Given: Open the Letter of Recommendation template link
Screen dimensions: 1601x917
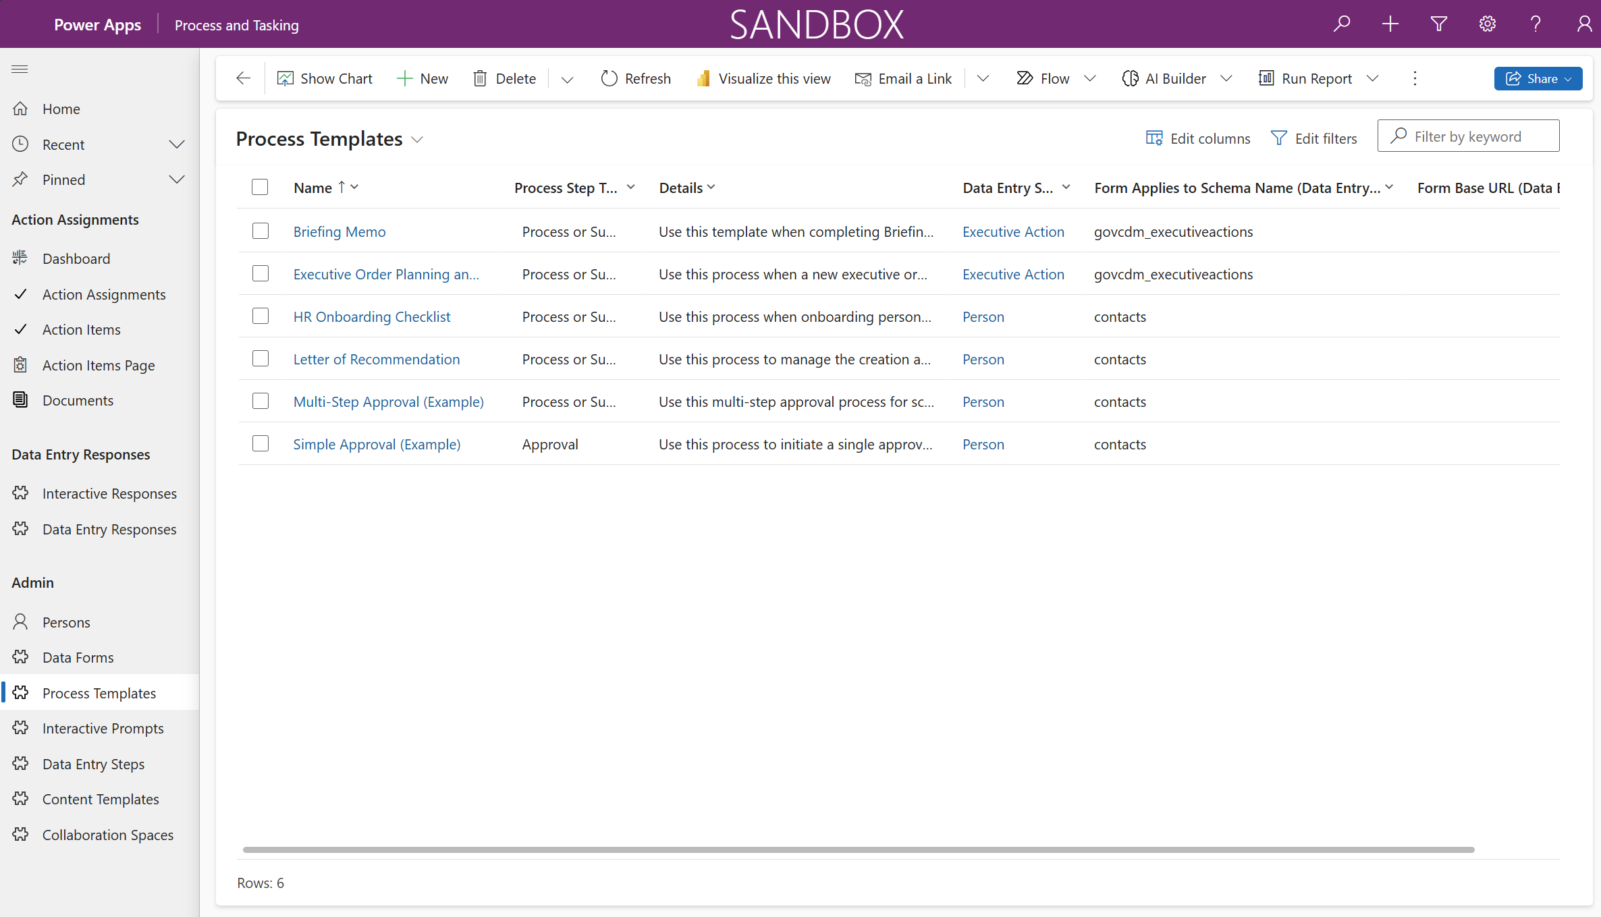Looking at the screenshot, I should [x=376, y=359].
